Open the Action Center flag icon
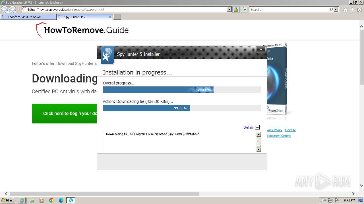This screenshot has width=364, height=204. 337,200
